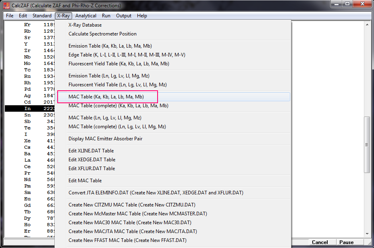Image resolution: width=374 pixels, height=248 pixels.
Task: Select Create New FFAST MAC Table
Action: click(127, 240)
